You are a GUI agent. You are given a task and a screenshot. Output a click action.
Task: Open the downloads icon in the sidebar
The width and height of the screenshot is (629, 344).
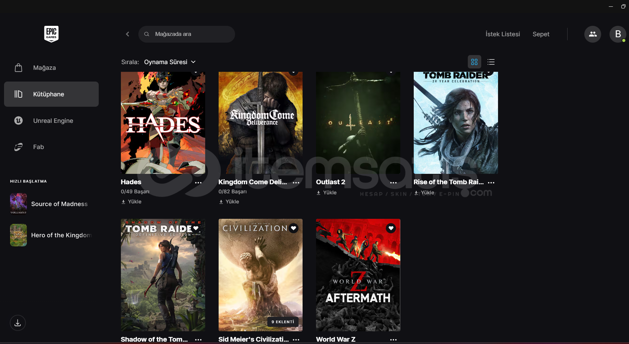point(18,323)
